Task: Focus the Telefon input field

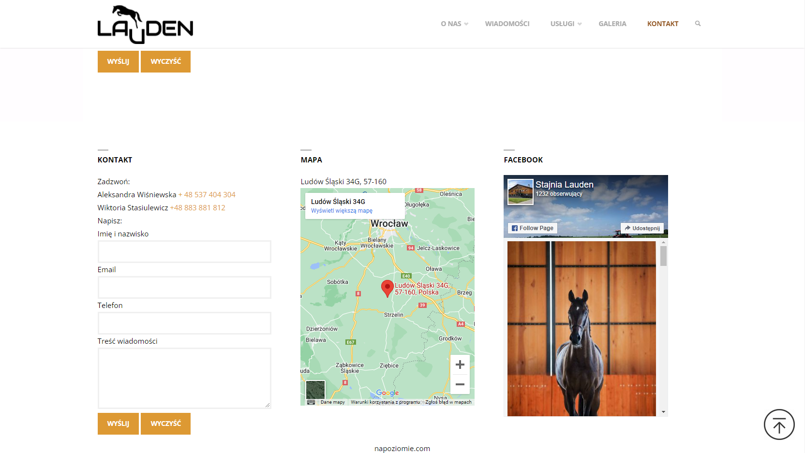Action: pos(184,323)
